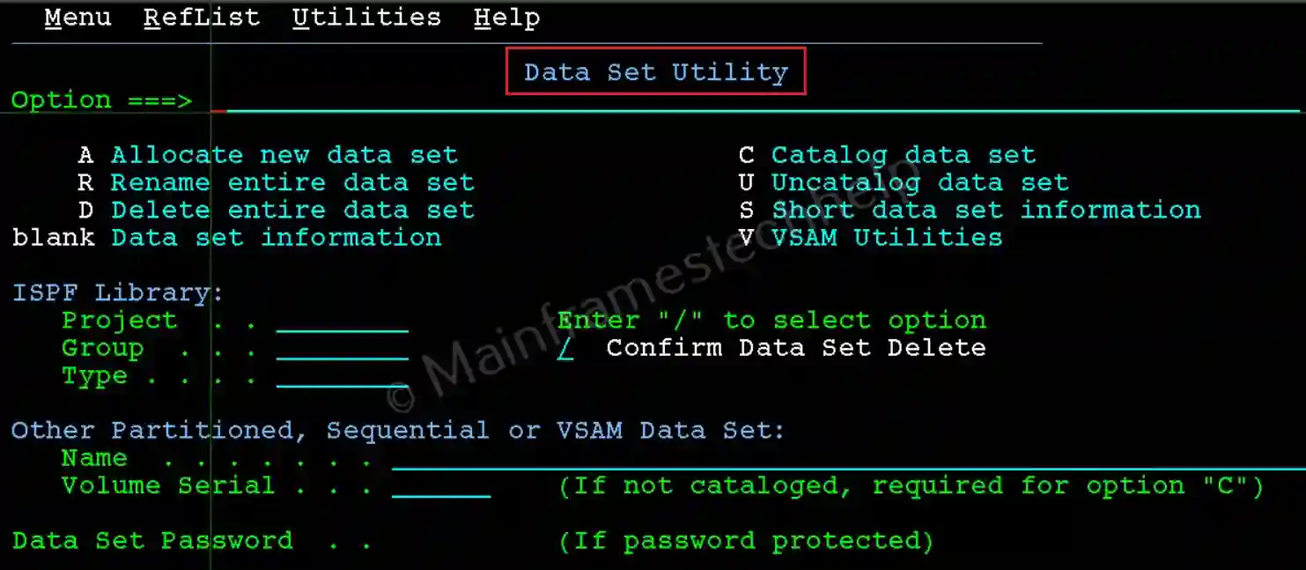This screenshot has height=570, width=1306.
Task: Click the Data Set Utility panel title
Action: [655, 72]
